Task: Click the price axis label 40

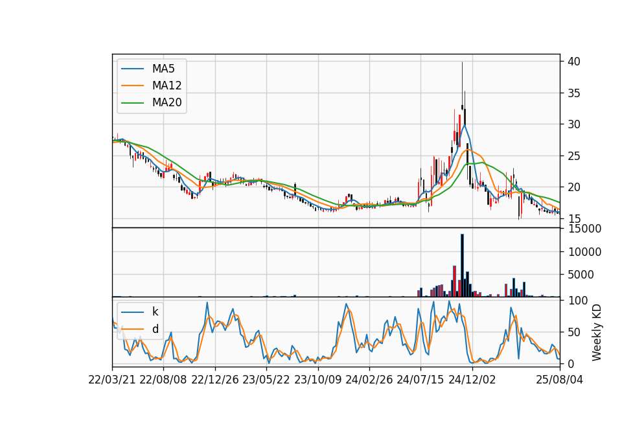Action: [574, 62]
